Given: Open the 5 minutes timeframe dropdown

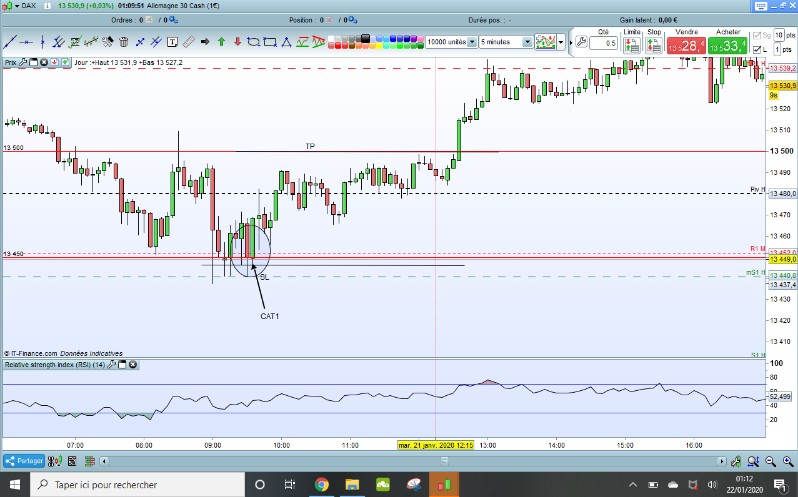Looking at the screenshot, I should 527,42.
